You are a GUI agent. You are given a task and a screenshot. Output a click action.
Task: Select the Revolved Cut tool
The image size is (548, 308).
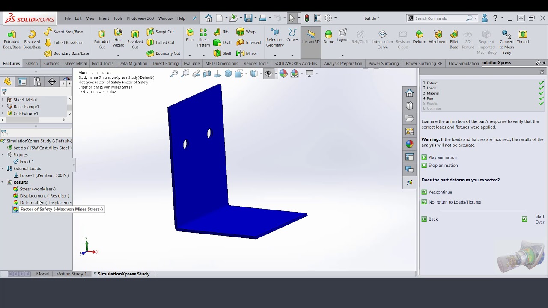click(135, 39)
